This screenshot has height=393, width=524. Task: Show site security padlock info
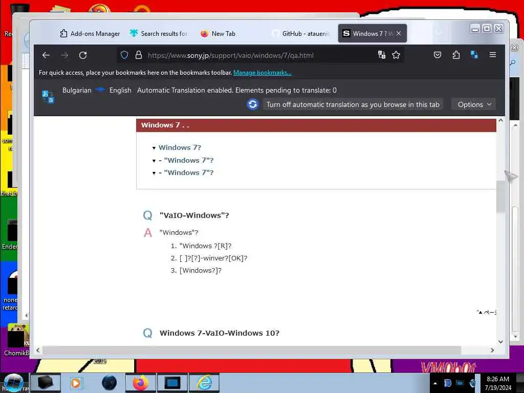[139, 55]
